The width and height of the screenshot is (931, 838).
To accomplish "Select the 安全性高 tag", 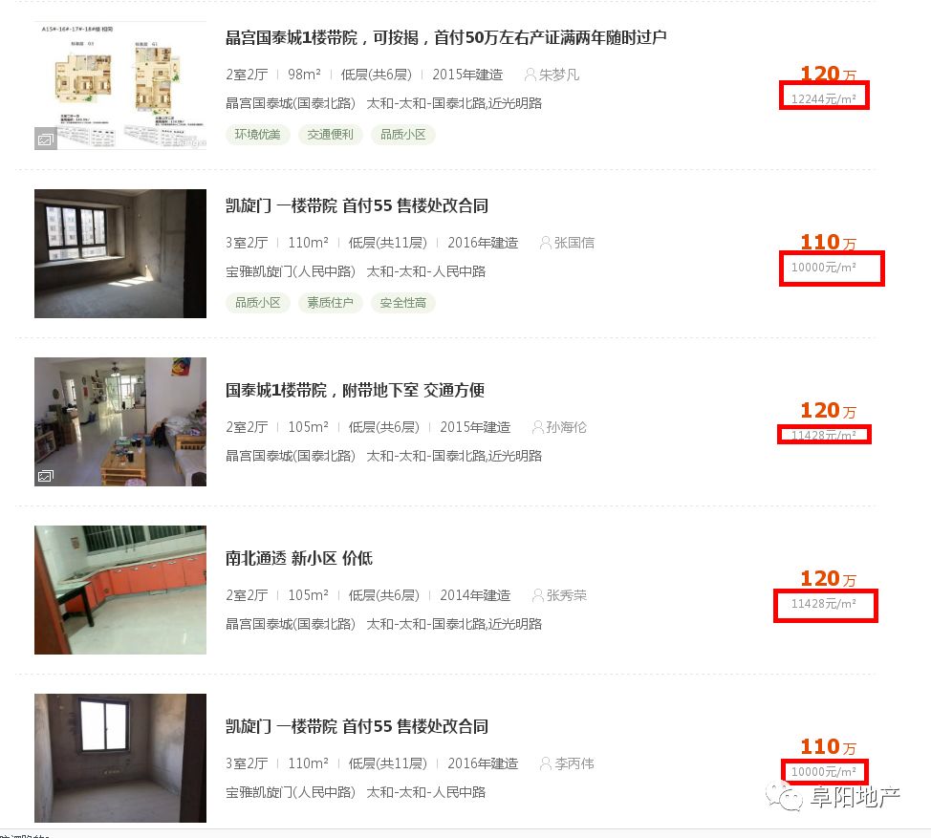I will click(x=403, y=303).
